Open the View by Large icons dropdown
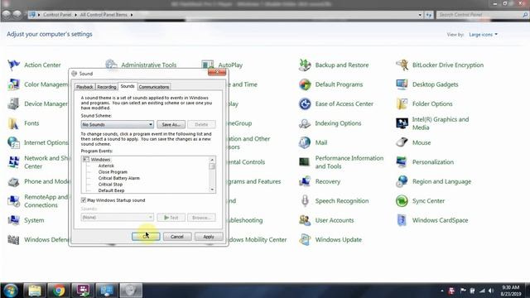The height and width of the screenshot is (298, 530). tap(484, 35)
